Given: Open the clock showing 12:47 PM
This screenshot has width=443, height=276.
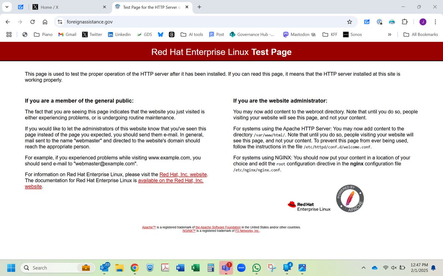Looking at the screenshot, I should pyautogui.click(x=420, y=268).
